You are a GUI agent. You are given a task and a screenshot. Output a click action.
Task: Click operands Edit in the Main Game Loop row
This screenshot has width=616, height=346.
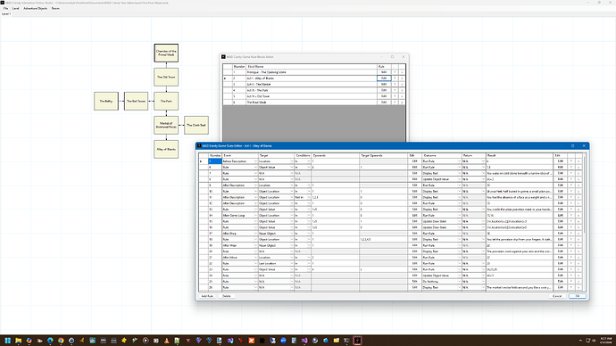[414, 216]
